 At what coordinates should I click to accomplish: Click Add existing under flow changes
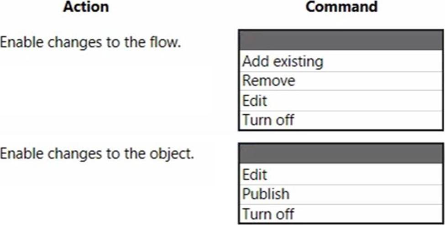(x=340, y=61)
